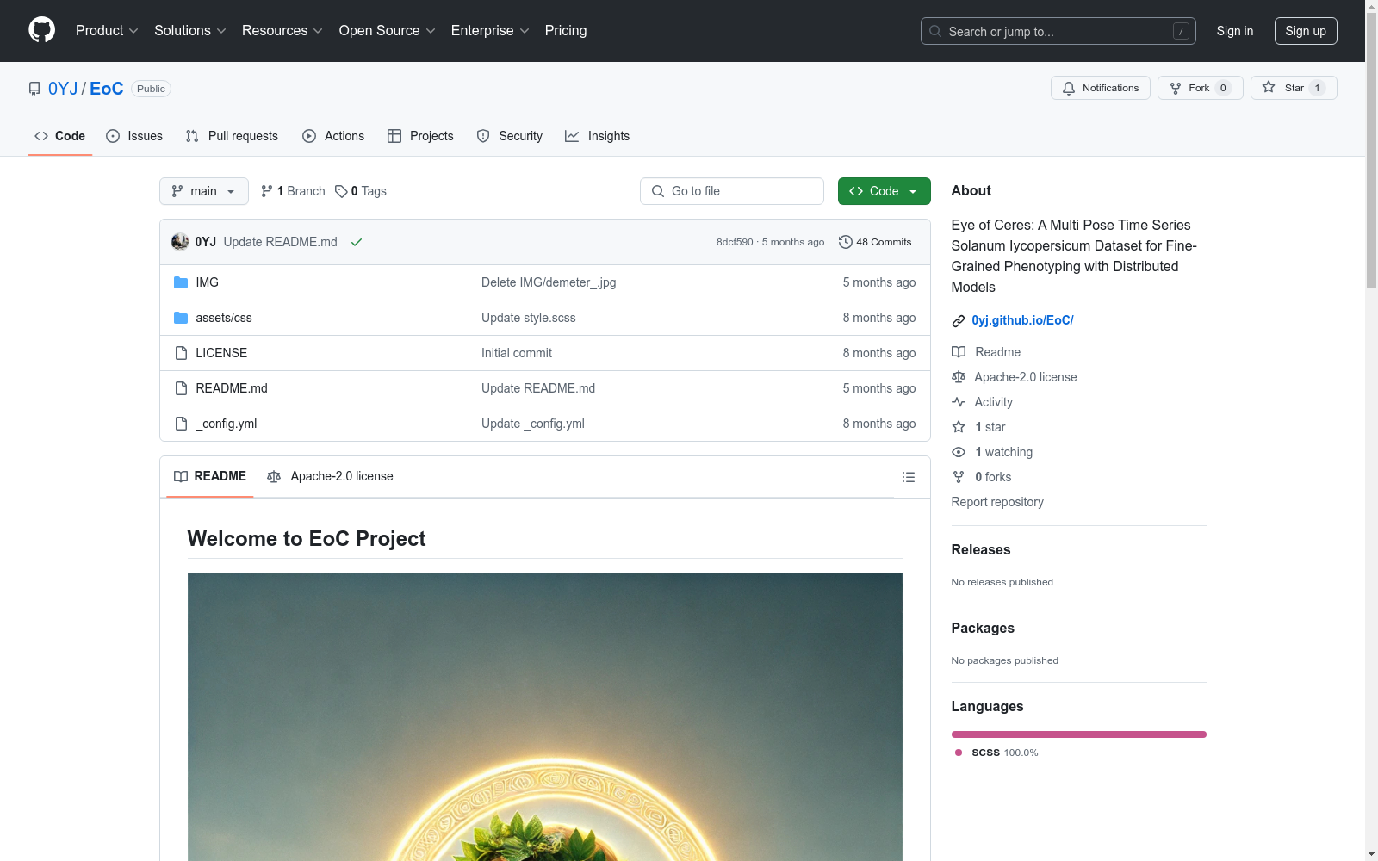Image resolution: width=1378 pixels, height=861 pixels.
Task: Open the Delete IMG/demeter_.jpg commit message
Action: pos(549,282)
